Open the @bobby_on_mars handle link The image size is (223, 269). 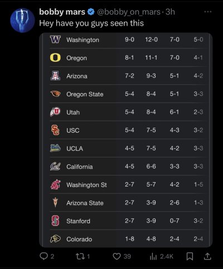coord(128,12)
